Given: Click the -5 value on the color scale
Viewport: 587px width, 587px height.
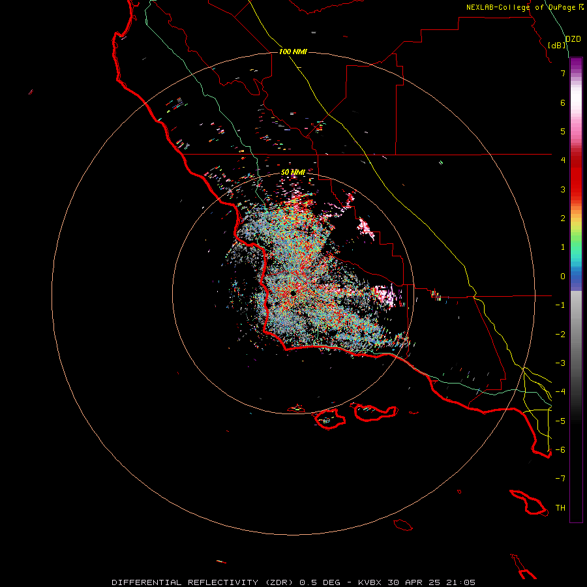Looking at the screenshot, I should [560, 421].
